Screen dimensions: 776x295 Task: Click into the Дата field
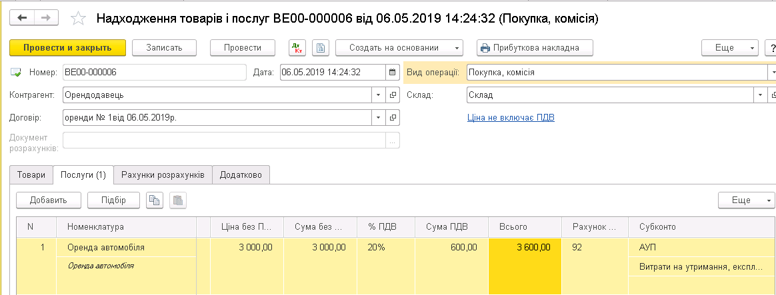(333, 72)
